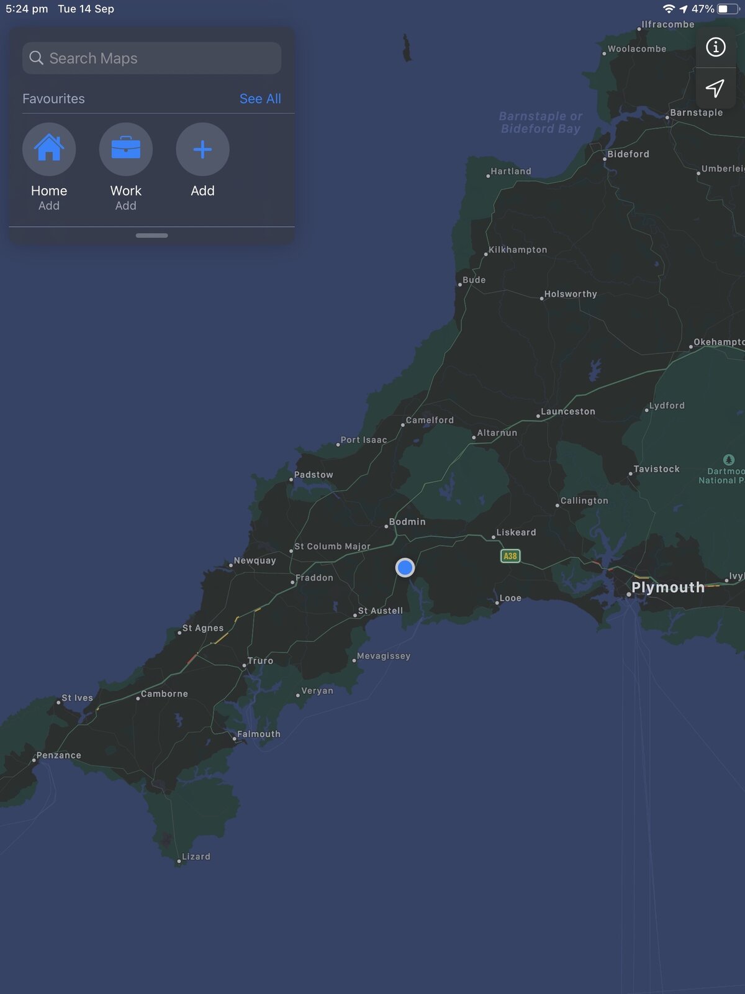Tap the location tracking arrow icon

click(715, 88)
